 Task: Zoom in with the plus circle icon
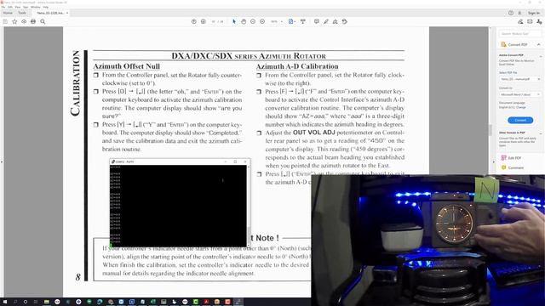[x=262, y=21]
